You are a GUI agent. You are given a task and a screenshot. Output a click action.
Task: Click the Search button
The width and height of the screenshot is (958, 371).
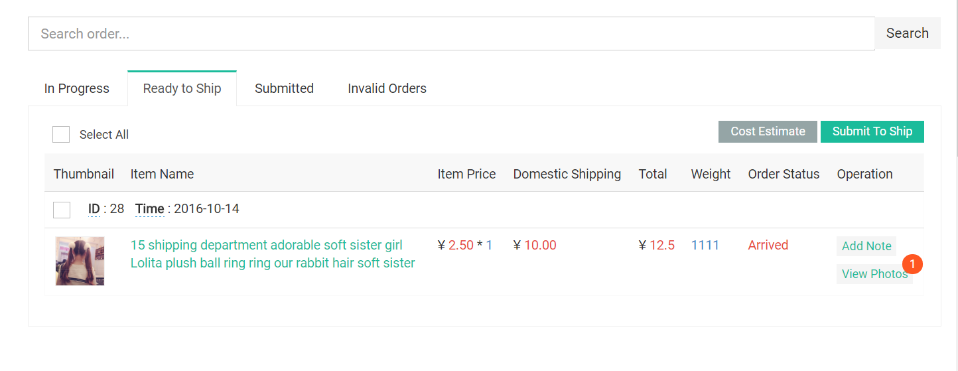pos(907,33)
